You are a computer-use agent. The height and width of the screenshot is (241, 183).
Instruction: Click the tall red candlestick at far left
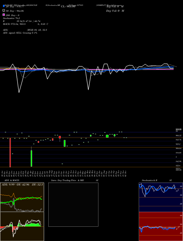click(10, 153)
